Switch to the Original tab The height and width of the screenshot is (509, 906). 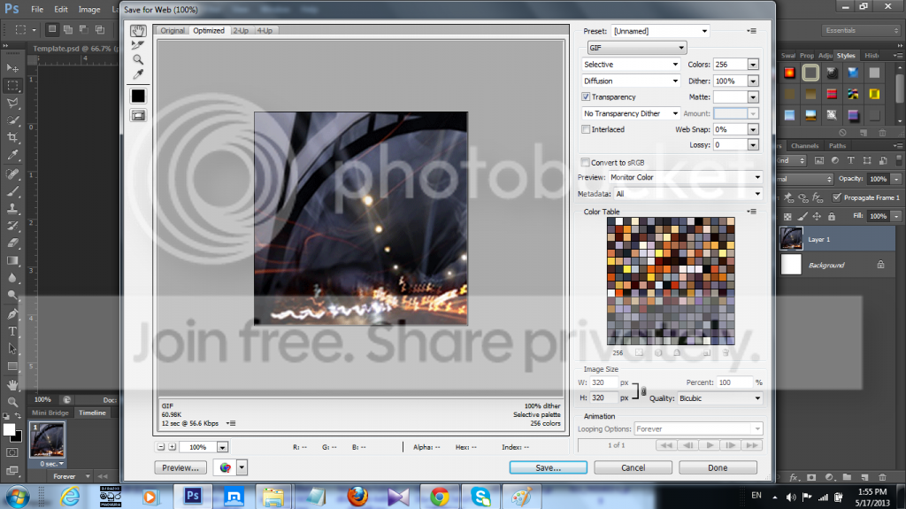pos(173,31)
